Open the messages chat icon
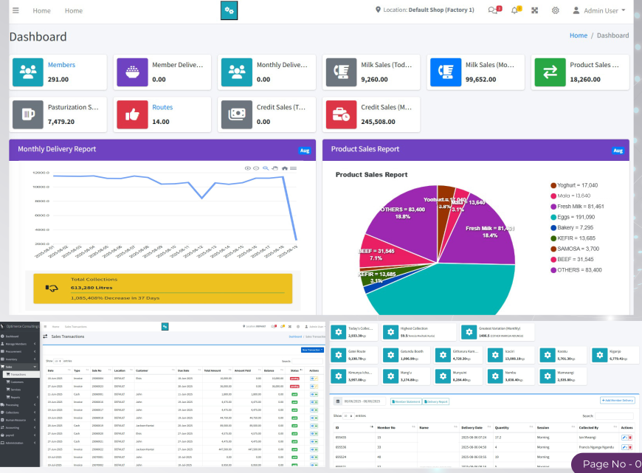Viewport: 642px width, 473px height. [493, 10]
